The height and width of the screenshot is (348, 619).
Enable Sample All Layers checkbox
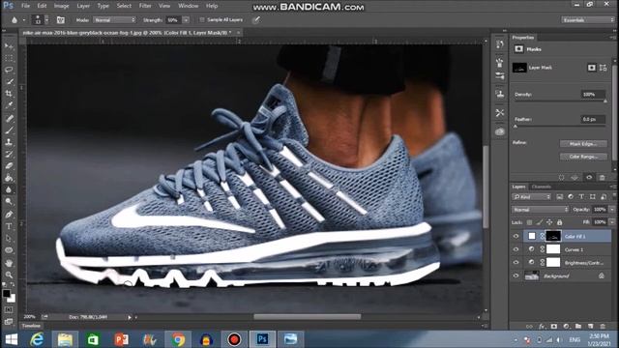[202, 19]
